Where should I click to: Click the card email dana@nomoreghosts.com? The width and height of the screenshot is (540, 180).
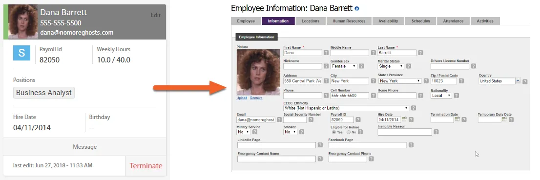click(x=77, y=32)
